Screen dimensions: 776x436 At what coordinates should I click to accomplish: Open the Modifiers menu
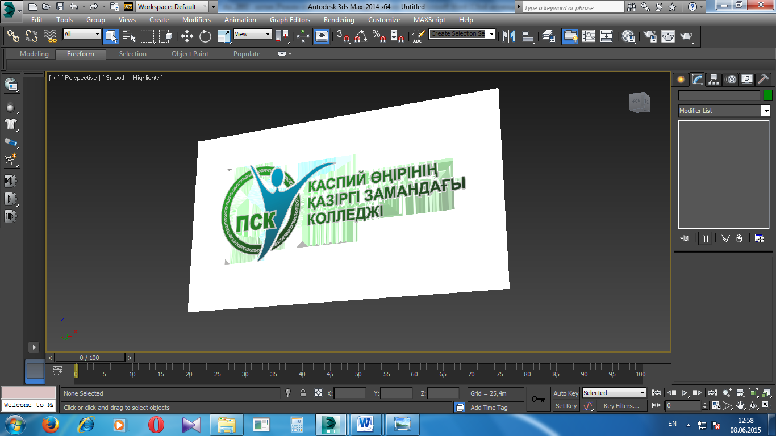[197, 19]
